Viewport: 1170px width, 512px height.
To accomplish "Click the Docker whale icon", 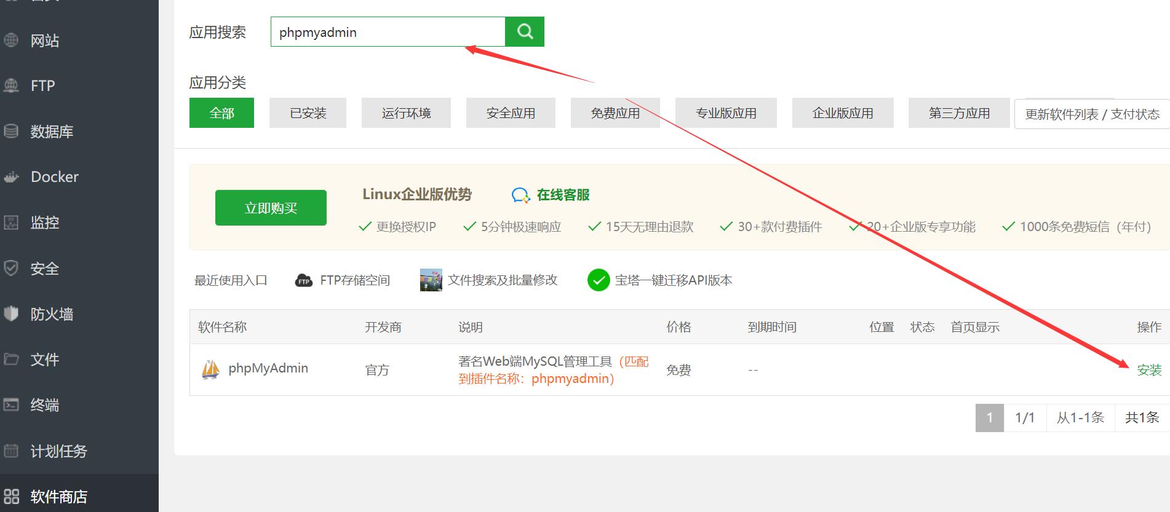I will (11, 177).
